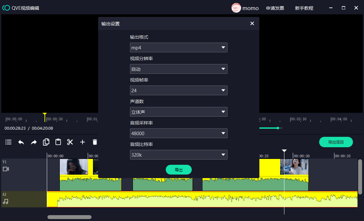Expand the video resolution dropdown
The height and width of the screenshot is (221, 364).
point(178,69)
